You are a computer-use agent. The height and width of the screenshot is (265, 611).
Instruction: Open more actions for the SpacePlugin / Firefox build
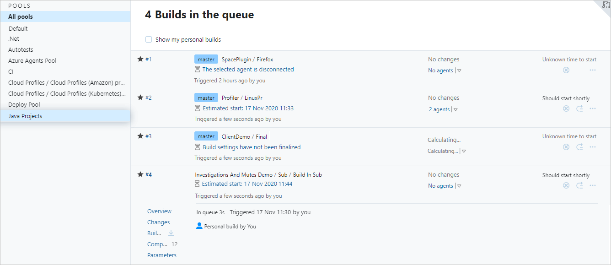pos(593,70)
